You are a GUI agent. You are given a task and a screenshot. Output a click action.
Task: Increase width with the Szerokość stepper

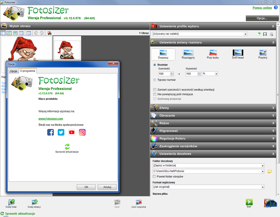click(172, 73)
